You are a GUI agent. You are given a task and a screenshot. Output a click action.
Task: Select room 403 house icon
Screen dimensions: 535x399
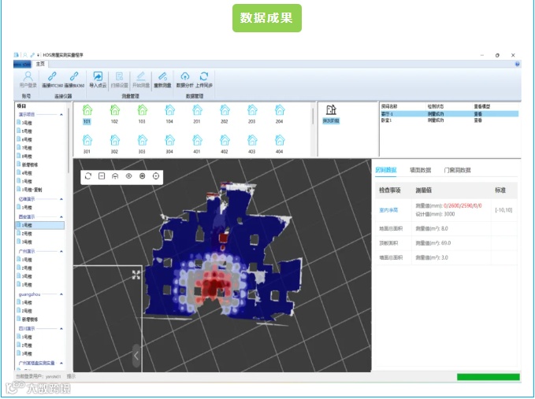pos(252,140)
